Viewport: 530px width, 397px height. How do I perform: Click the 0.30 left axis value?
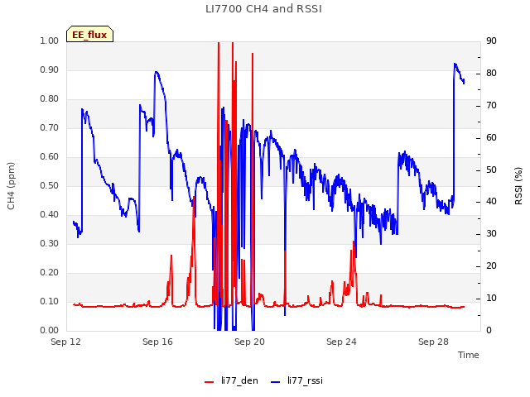tap(50, 243)
